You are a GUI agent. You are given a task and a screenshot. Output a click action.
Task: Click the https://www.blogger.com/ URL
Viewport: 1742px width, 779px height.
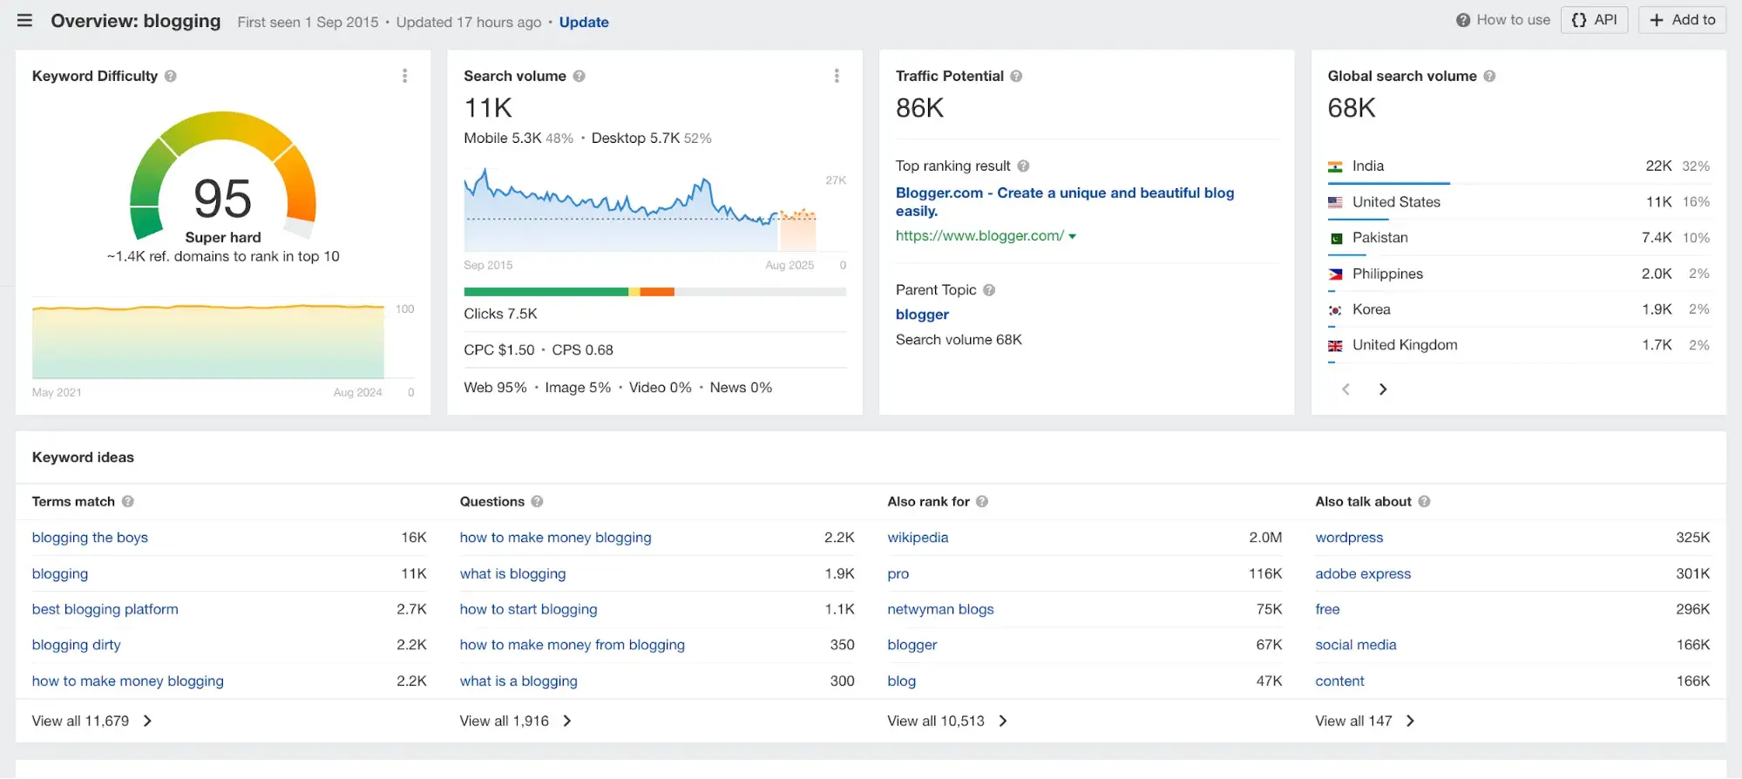979,236
